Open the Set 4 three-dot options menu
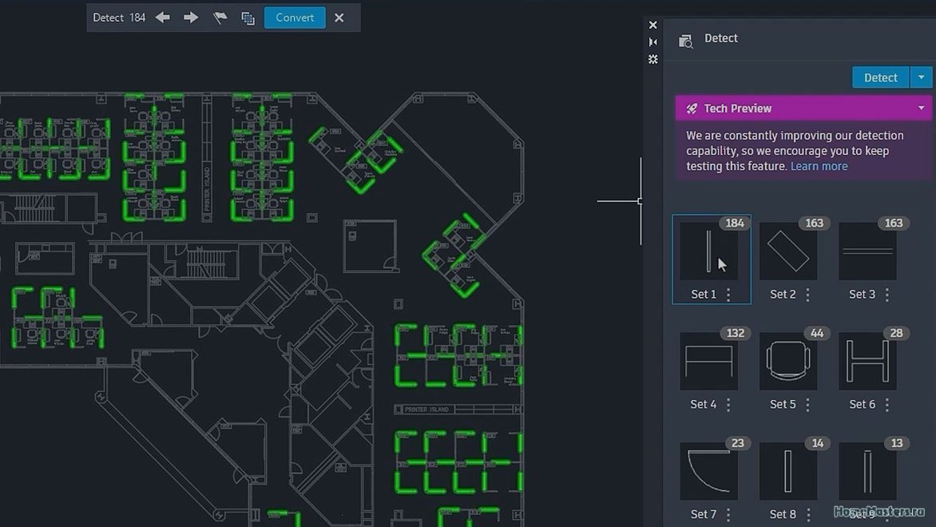936x527 pixels. pyautogui.click(x=728, y=405)
